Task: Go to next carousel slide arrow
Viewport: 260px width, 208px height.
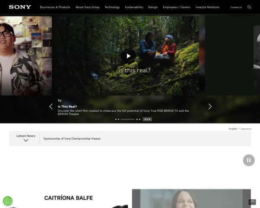Action: tap(210, 107)
